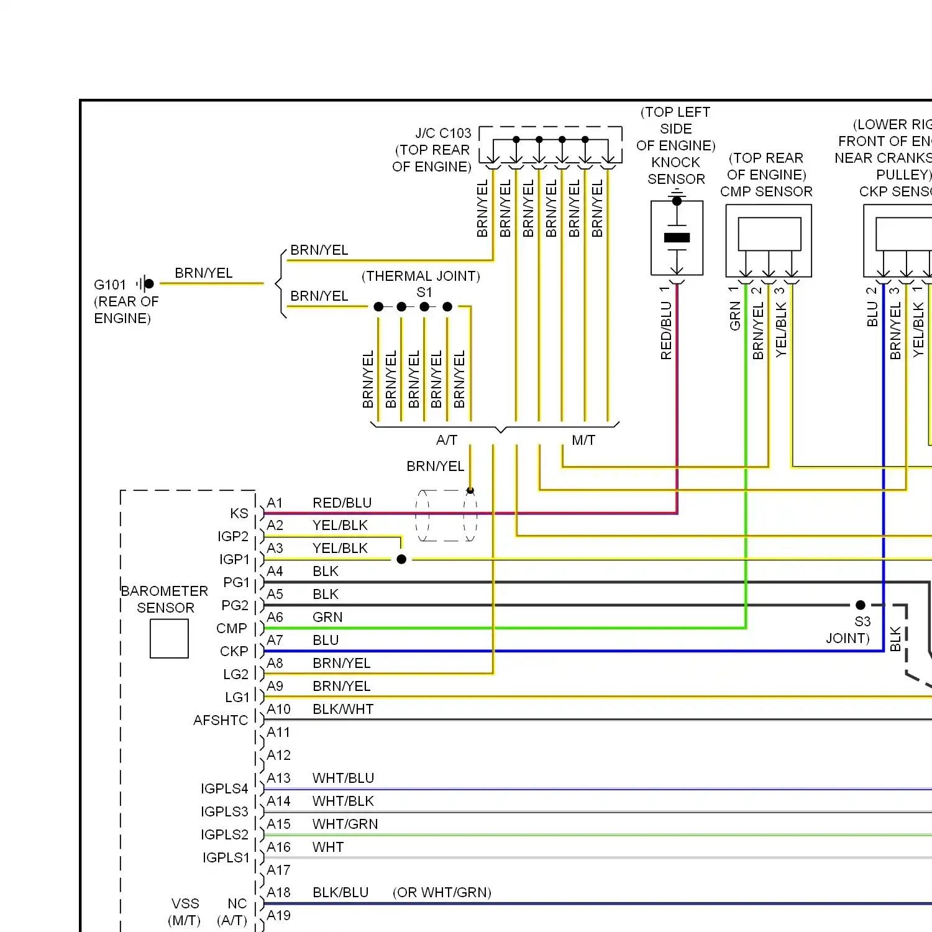The height and width of the screenshot is (932, 932).
Task: Click the M/T label under the bracket
Action: (x=583, y=441)
